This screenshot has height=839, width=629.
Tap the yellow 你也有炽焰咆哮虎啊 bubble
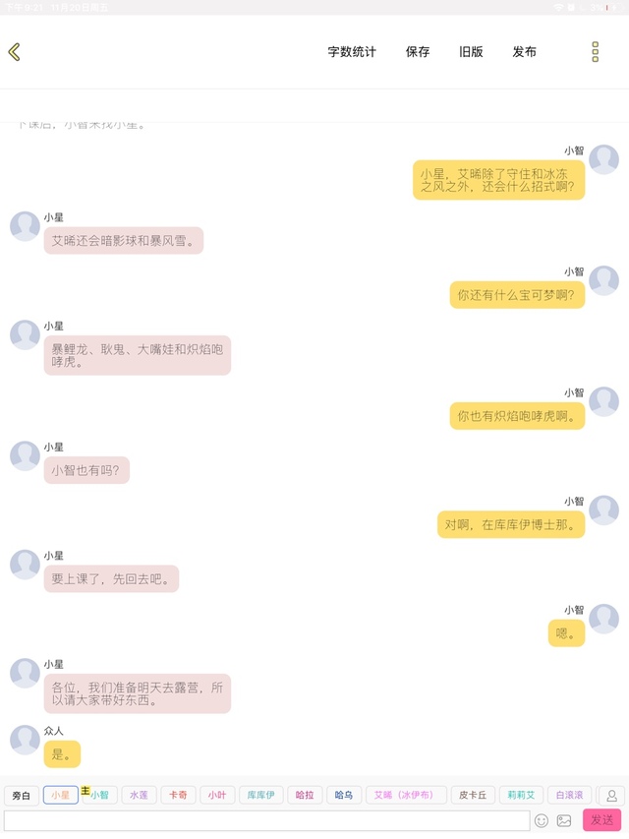[x=517, y=416]
